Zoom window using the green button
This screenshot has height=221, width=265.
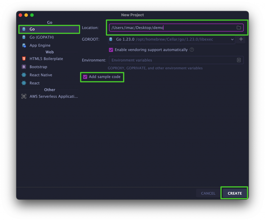(x=32, y=15)
